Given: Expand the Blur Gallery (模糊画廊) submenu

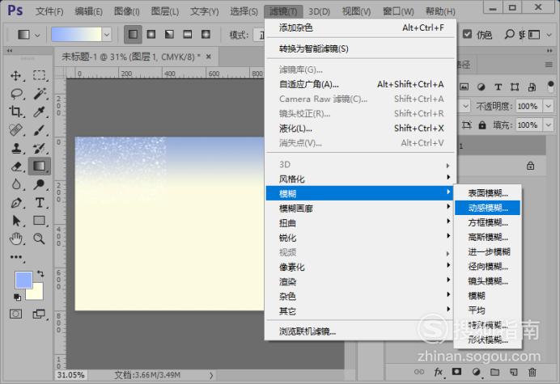Looking at the screenshot, I should [x=361, y=208].
